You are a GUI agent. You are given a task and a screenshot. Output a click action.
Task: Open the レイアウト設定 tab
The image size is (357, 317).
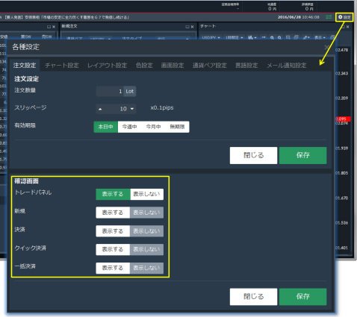[x=108, y=66]
